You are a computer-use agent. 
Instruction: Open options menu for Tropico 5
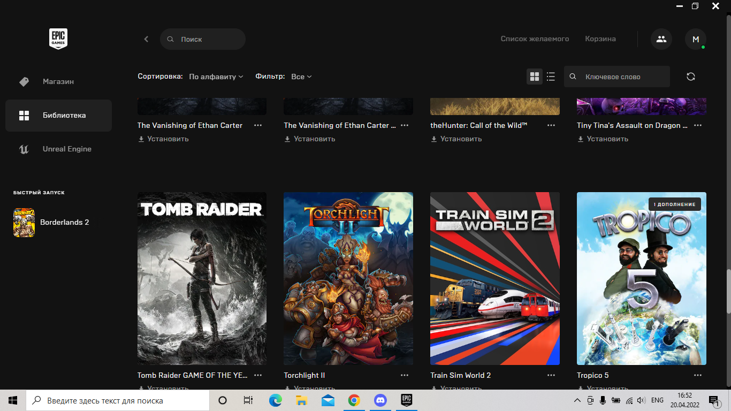[698, 375]
